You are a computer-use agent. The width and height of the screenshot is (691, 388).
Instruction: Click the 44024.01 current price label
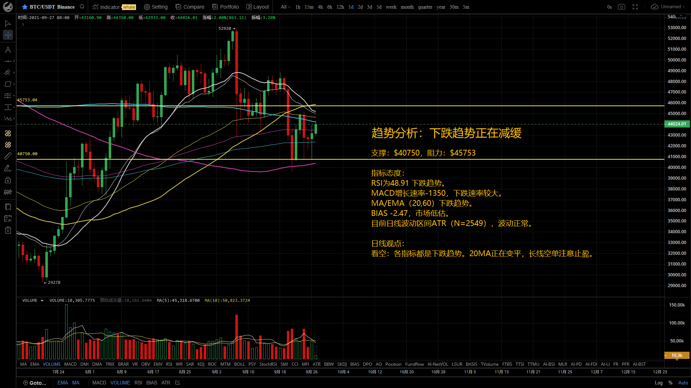(x=676, y=124)
